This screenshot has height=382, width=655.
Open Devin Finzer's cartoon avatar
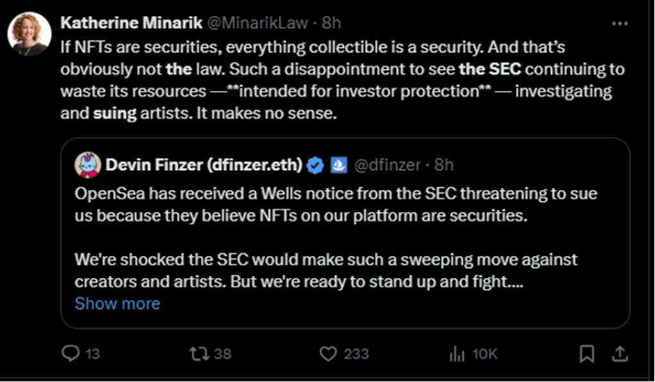pos(88,165)
